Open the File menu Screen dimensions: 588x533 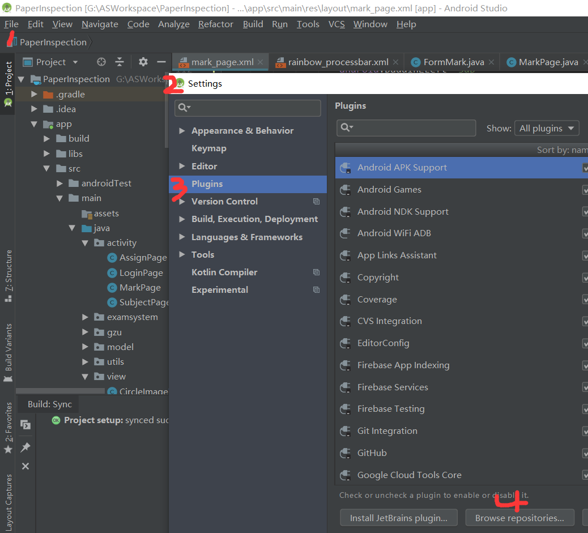11,24
